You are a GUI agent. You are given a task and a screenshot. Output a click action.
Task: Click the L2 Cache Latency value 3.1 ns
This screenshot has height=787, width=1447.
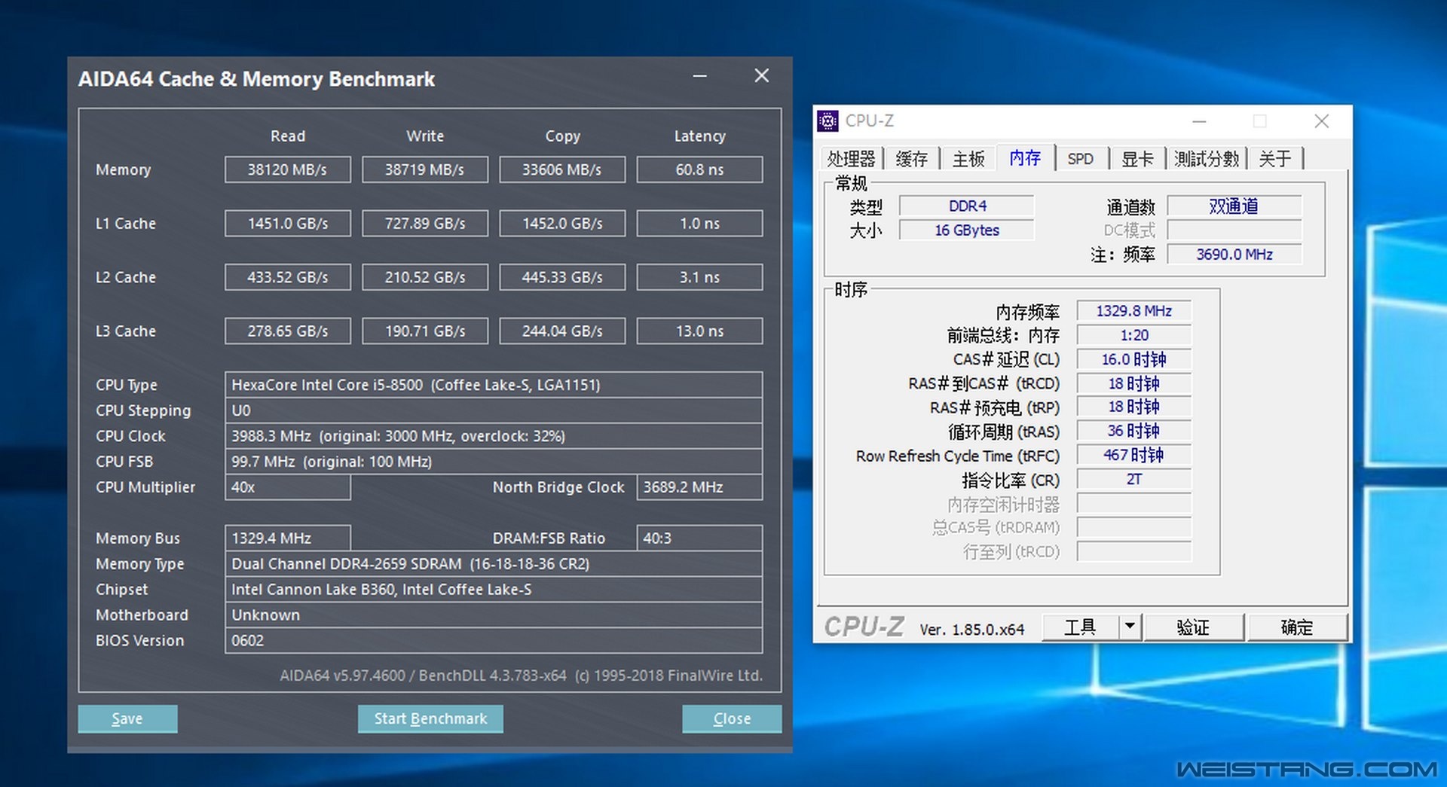699,277
